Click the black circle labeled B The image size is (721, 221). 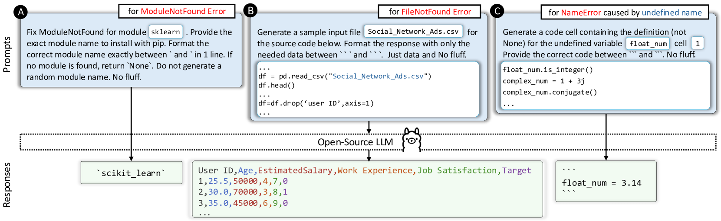pyautogui.click(x=250, y=10)
